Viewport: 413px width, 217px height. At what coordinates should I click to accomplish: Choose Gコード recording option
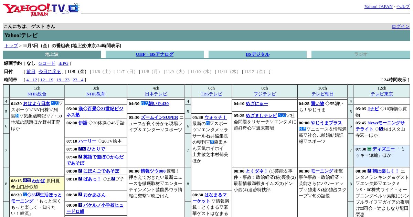click(x=47, y=63)
